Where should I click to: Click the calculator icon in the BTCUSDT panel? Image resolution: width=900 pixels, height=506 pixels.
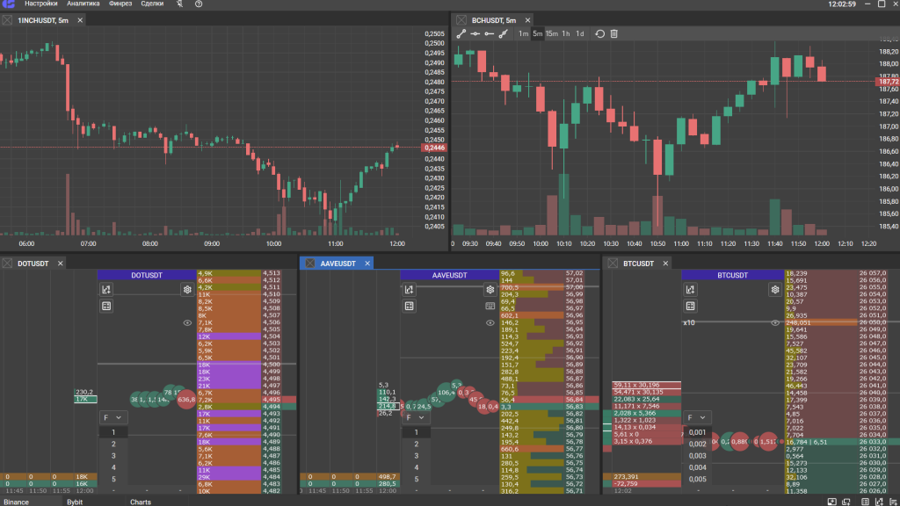click(690, 306)
